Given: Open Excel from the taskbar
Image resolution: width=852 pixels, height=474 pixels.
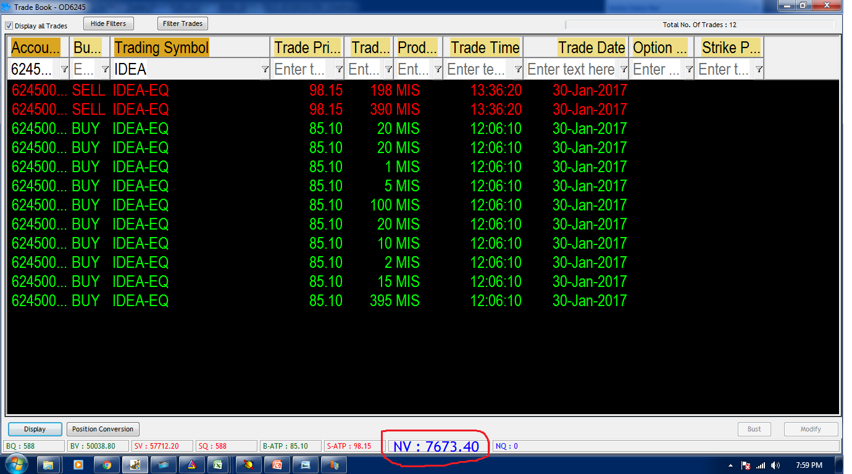Looking at the screenshot, I should (x=218, y=465).
